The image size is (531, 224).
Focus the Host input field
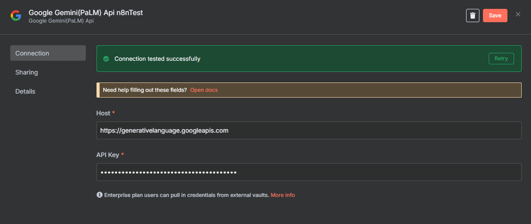click(309, 130)
